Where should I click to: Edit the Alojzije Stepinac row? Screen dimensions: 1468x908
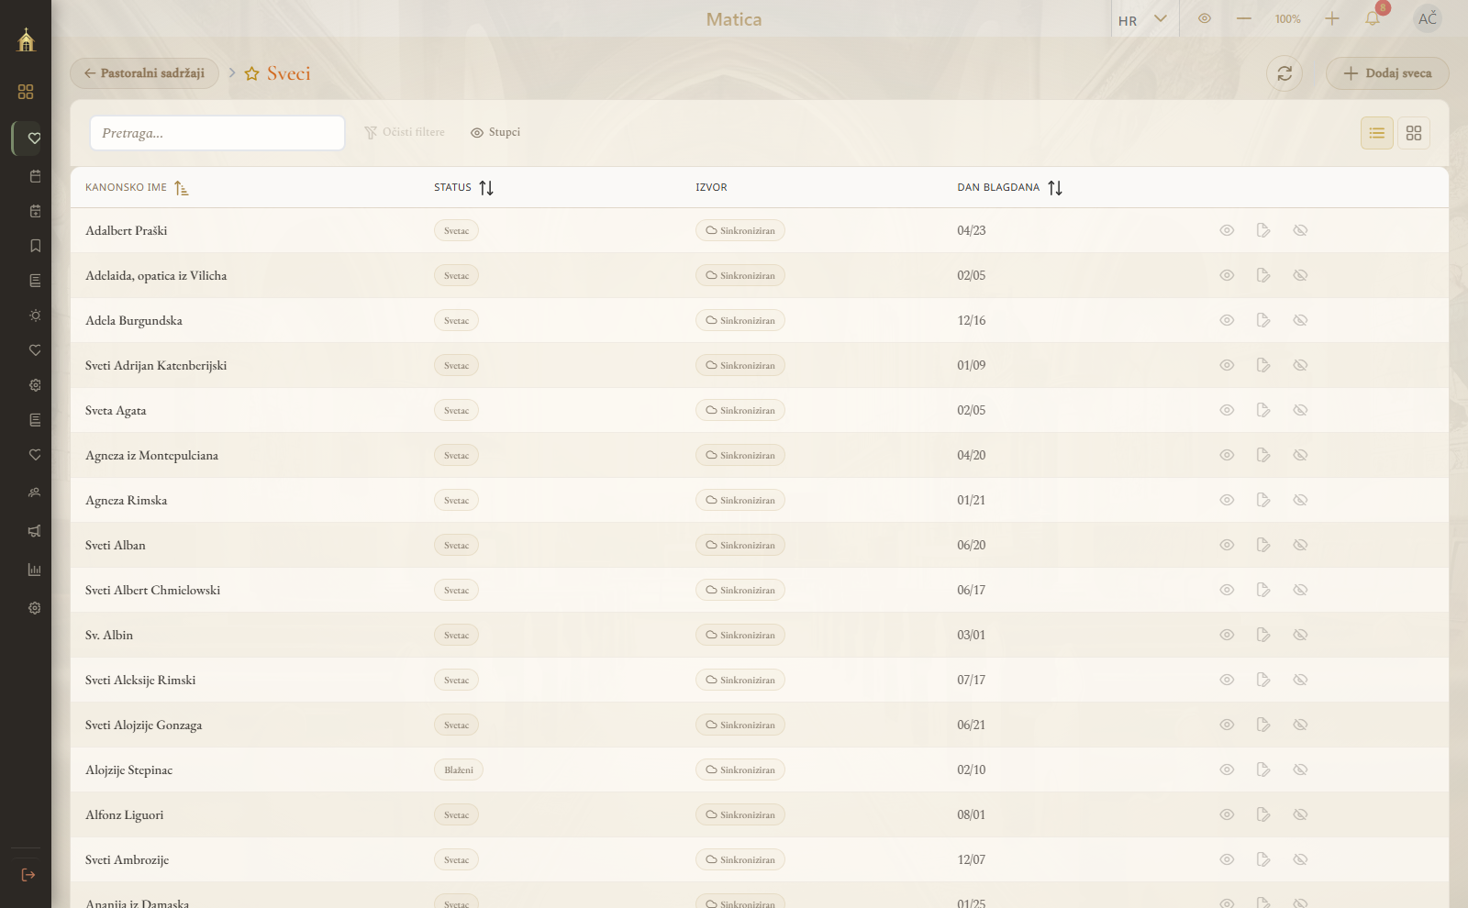pyautogui.click(x=1263, y=770)
